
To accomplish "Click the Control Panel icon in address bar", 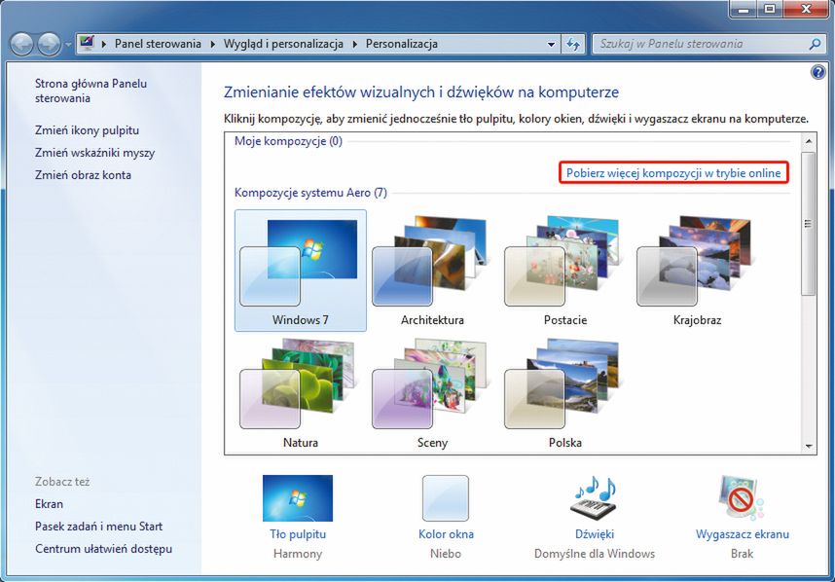I will 87,43.
